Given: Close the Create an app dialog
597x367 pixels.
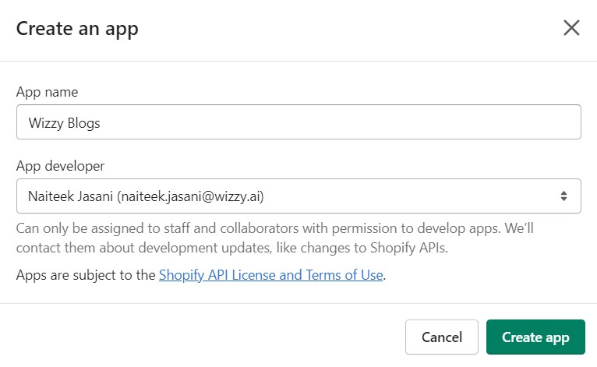Looking at the screenshot, I should point(571,28).
